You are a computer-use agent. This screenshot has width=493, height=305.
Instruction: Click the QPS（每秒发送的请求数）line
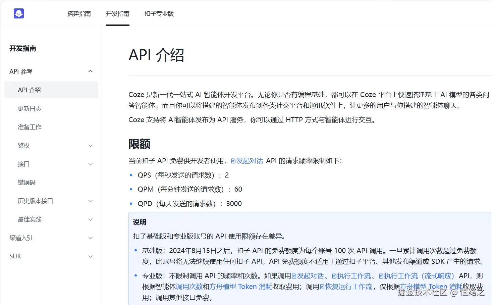click(183, 175)
